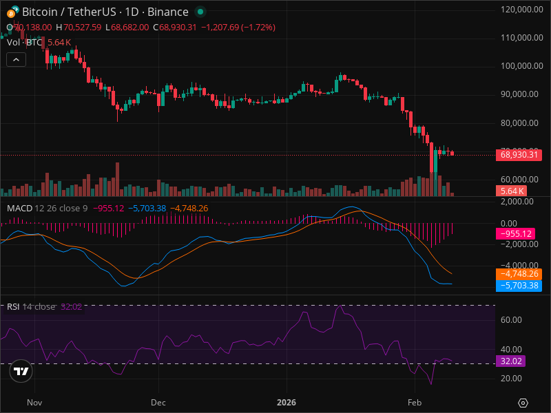551x413 pixels.
Task: Click the 20.00 RSI axis value
Action: (511, 379)
